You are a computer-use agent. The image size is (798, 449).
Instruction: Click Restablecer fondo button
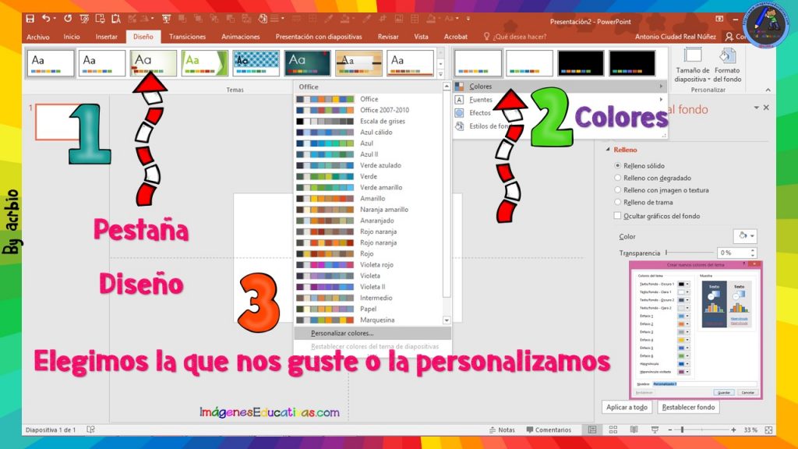[x=688, y=407]
